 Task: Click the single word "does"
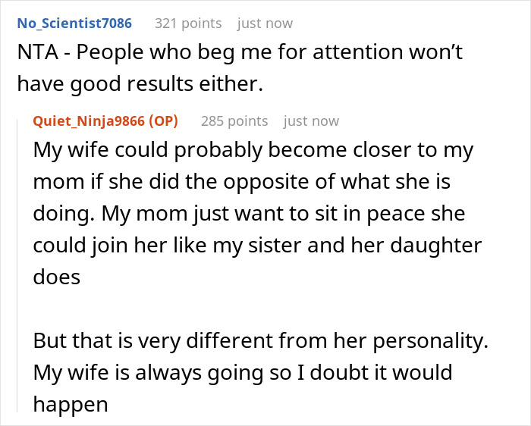[x=56, y=277]
